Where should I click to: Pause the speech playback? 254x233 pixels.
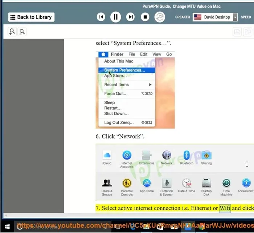(116, 17)
